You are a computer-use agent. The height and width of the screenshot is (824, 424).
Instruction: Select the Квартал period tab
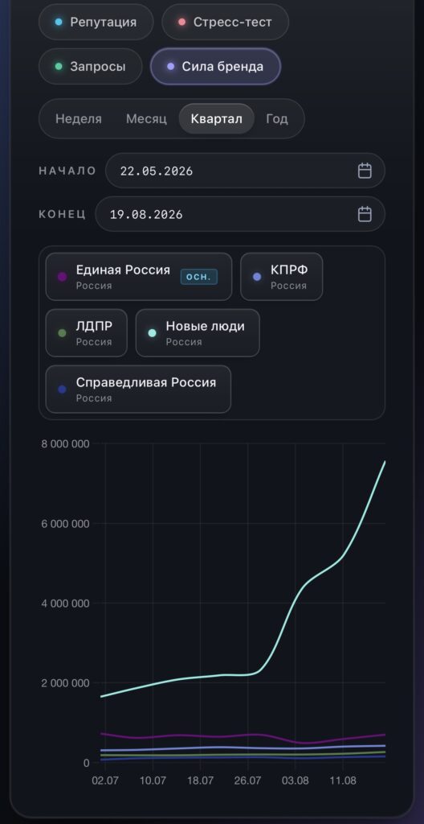tap(217, 119)
